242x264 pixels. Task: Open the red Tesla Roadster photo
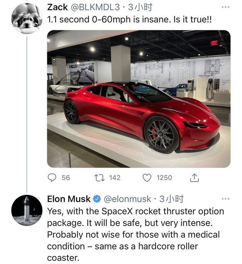[139, 99]
